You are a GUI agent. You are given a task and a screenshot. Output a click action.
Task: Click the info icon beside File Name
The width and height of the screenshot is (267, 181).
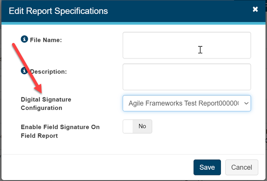pyautogui.click(x=25, y=39)
